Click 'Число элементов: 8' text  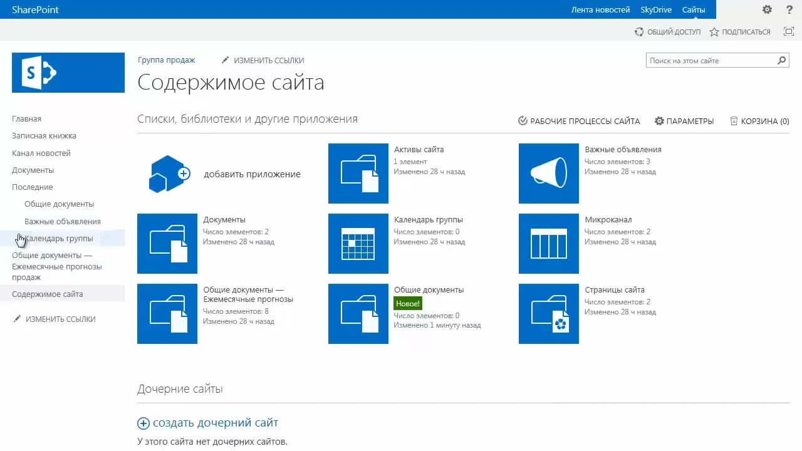(x=236, y=311)
